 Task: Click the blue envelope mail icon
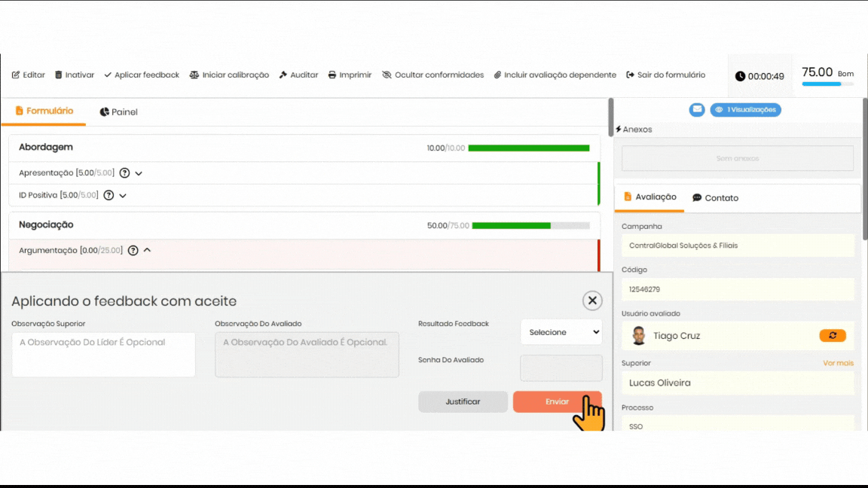click(x=697, y=110)
